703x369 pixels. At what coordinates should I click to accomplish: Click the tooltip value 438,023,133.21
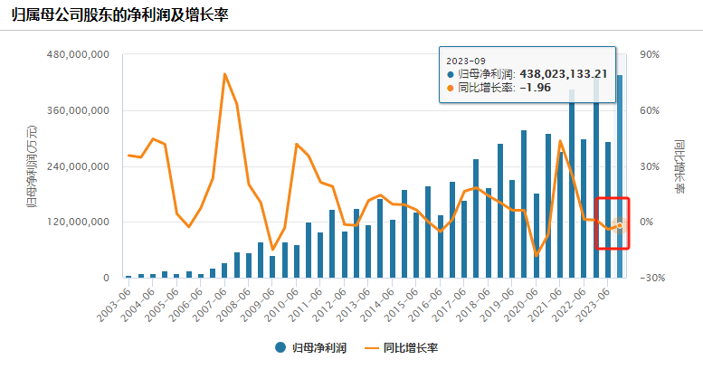tap(564, 74)
